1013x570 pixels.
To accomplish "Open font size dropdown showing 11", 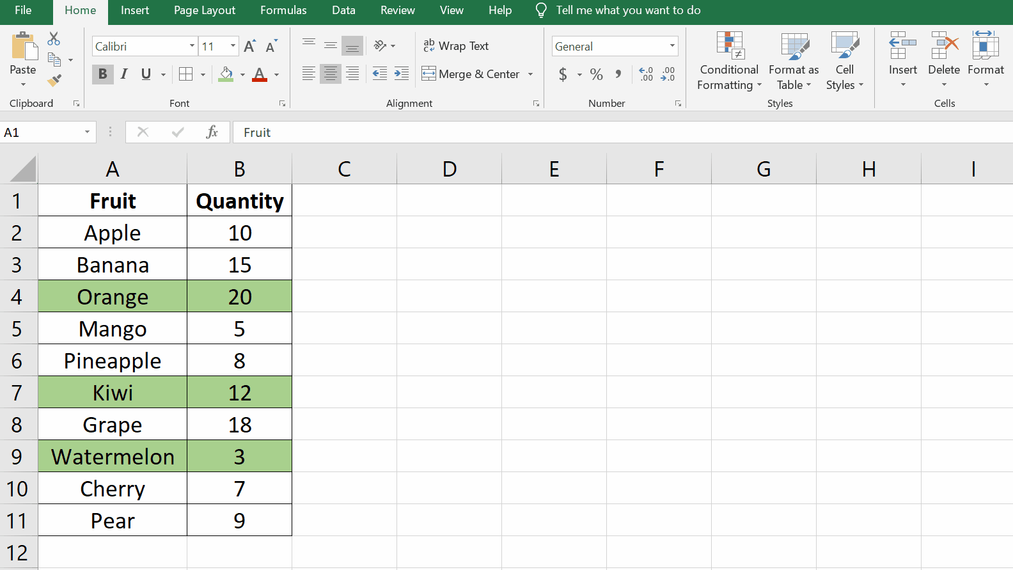I will 233,46.
